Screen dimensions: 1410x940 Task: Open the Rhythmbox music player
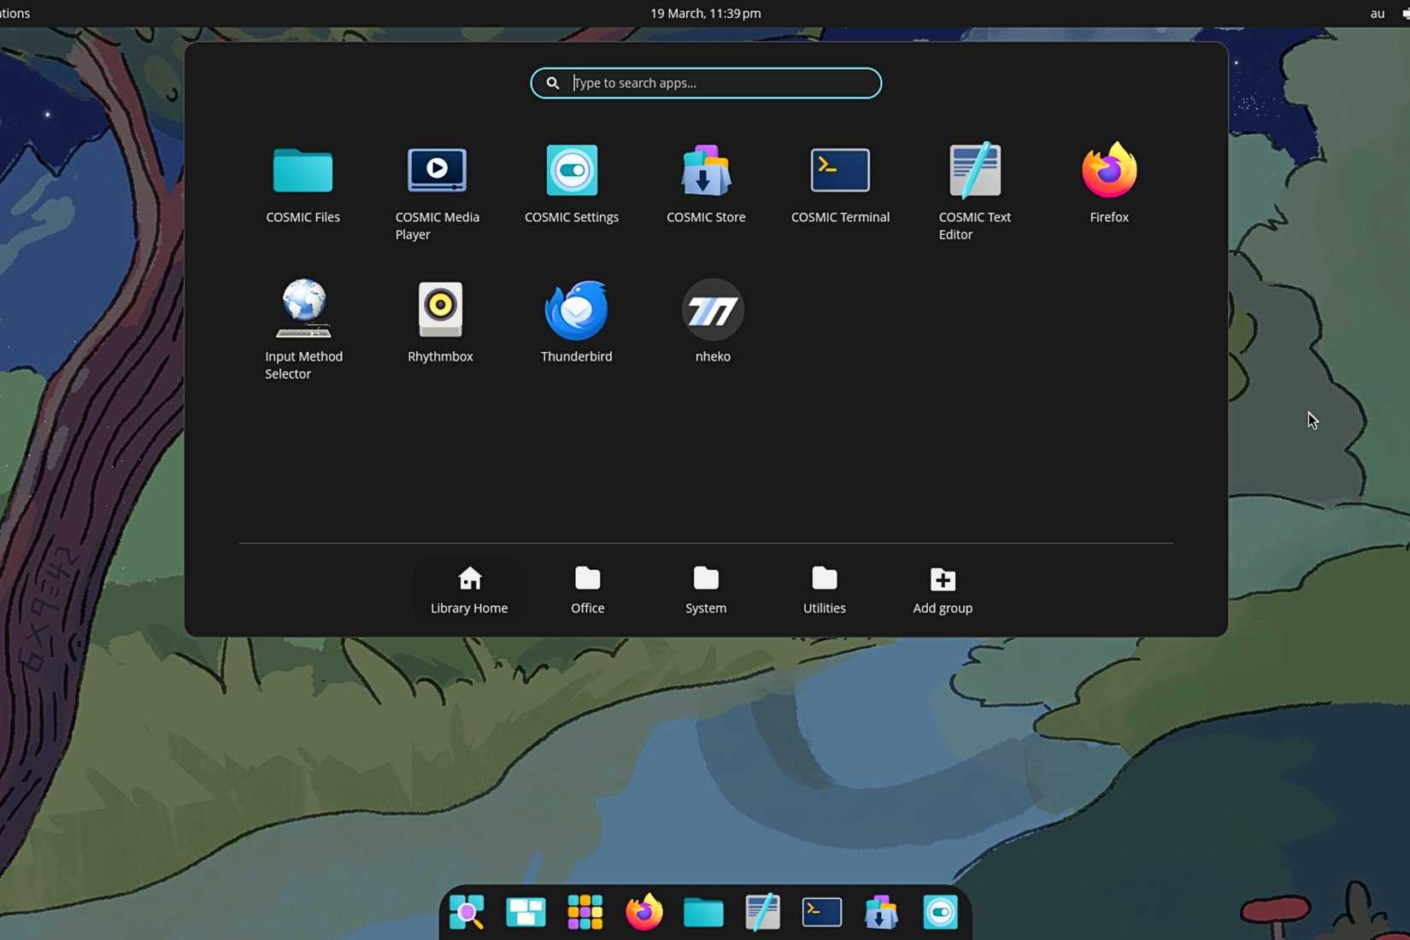[440, 321]
